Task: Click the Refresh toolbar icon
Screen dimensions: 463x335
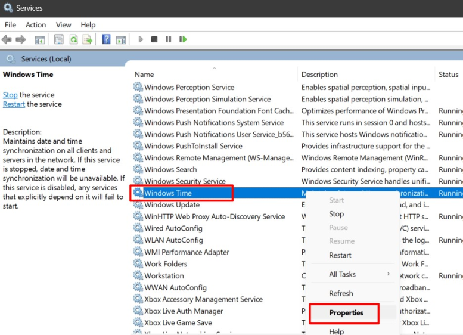Action: pyautogui.click(x=73, y=39)
